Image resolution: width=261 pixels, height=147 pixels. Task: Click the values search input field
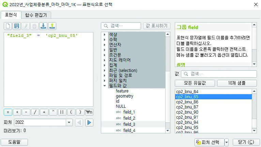click(x=218, y=74)
